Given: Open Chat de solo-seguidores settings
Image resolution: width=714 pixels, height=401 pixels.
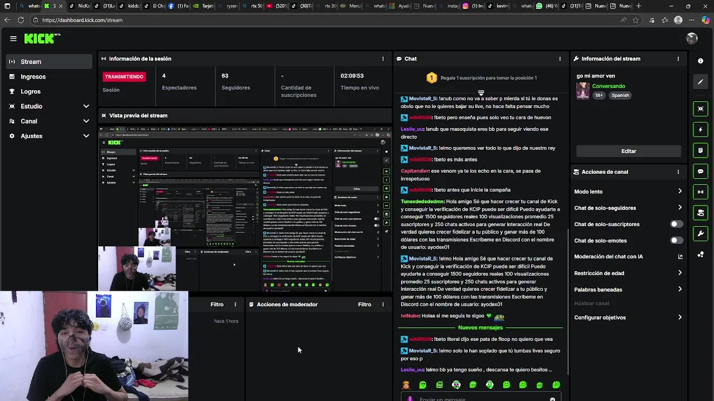Looking at the screenshot, I should point(628,208).
